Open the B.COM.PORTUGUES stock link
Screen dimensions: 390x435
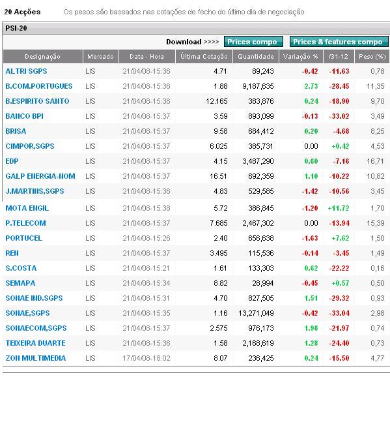[39, 86]
